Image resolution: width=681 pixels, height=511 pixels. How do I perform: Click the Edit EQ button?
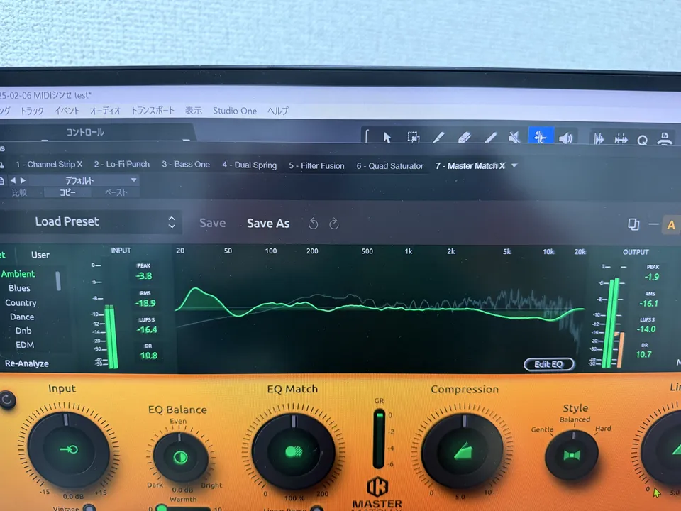click(548, 364)
